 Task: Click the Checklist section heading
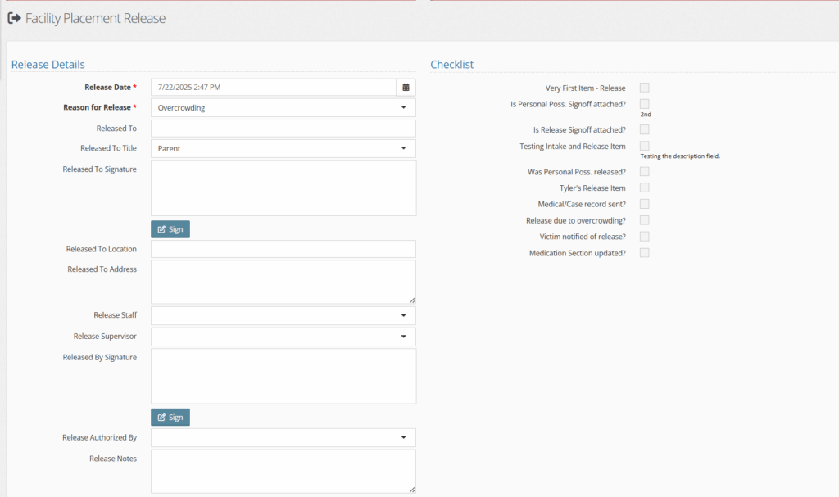click(x=452, y=64)
